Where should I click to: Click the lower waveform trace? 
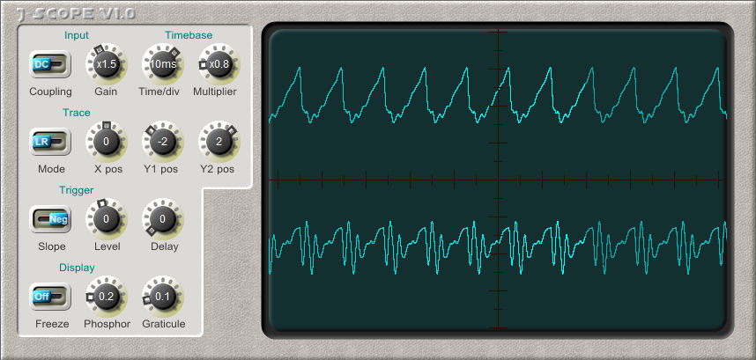pos(498,247)
